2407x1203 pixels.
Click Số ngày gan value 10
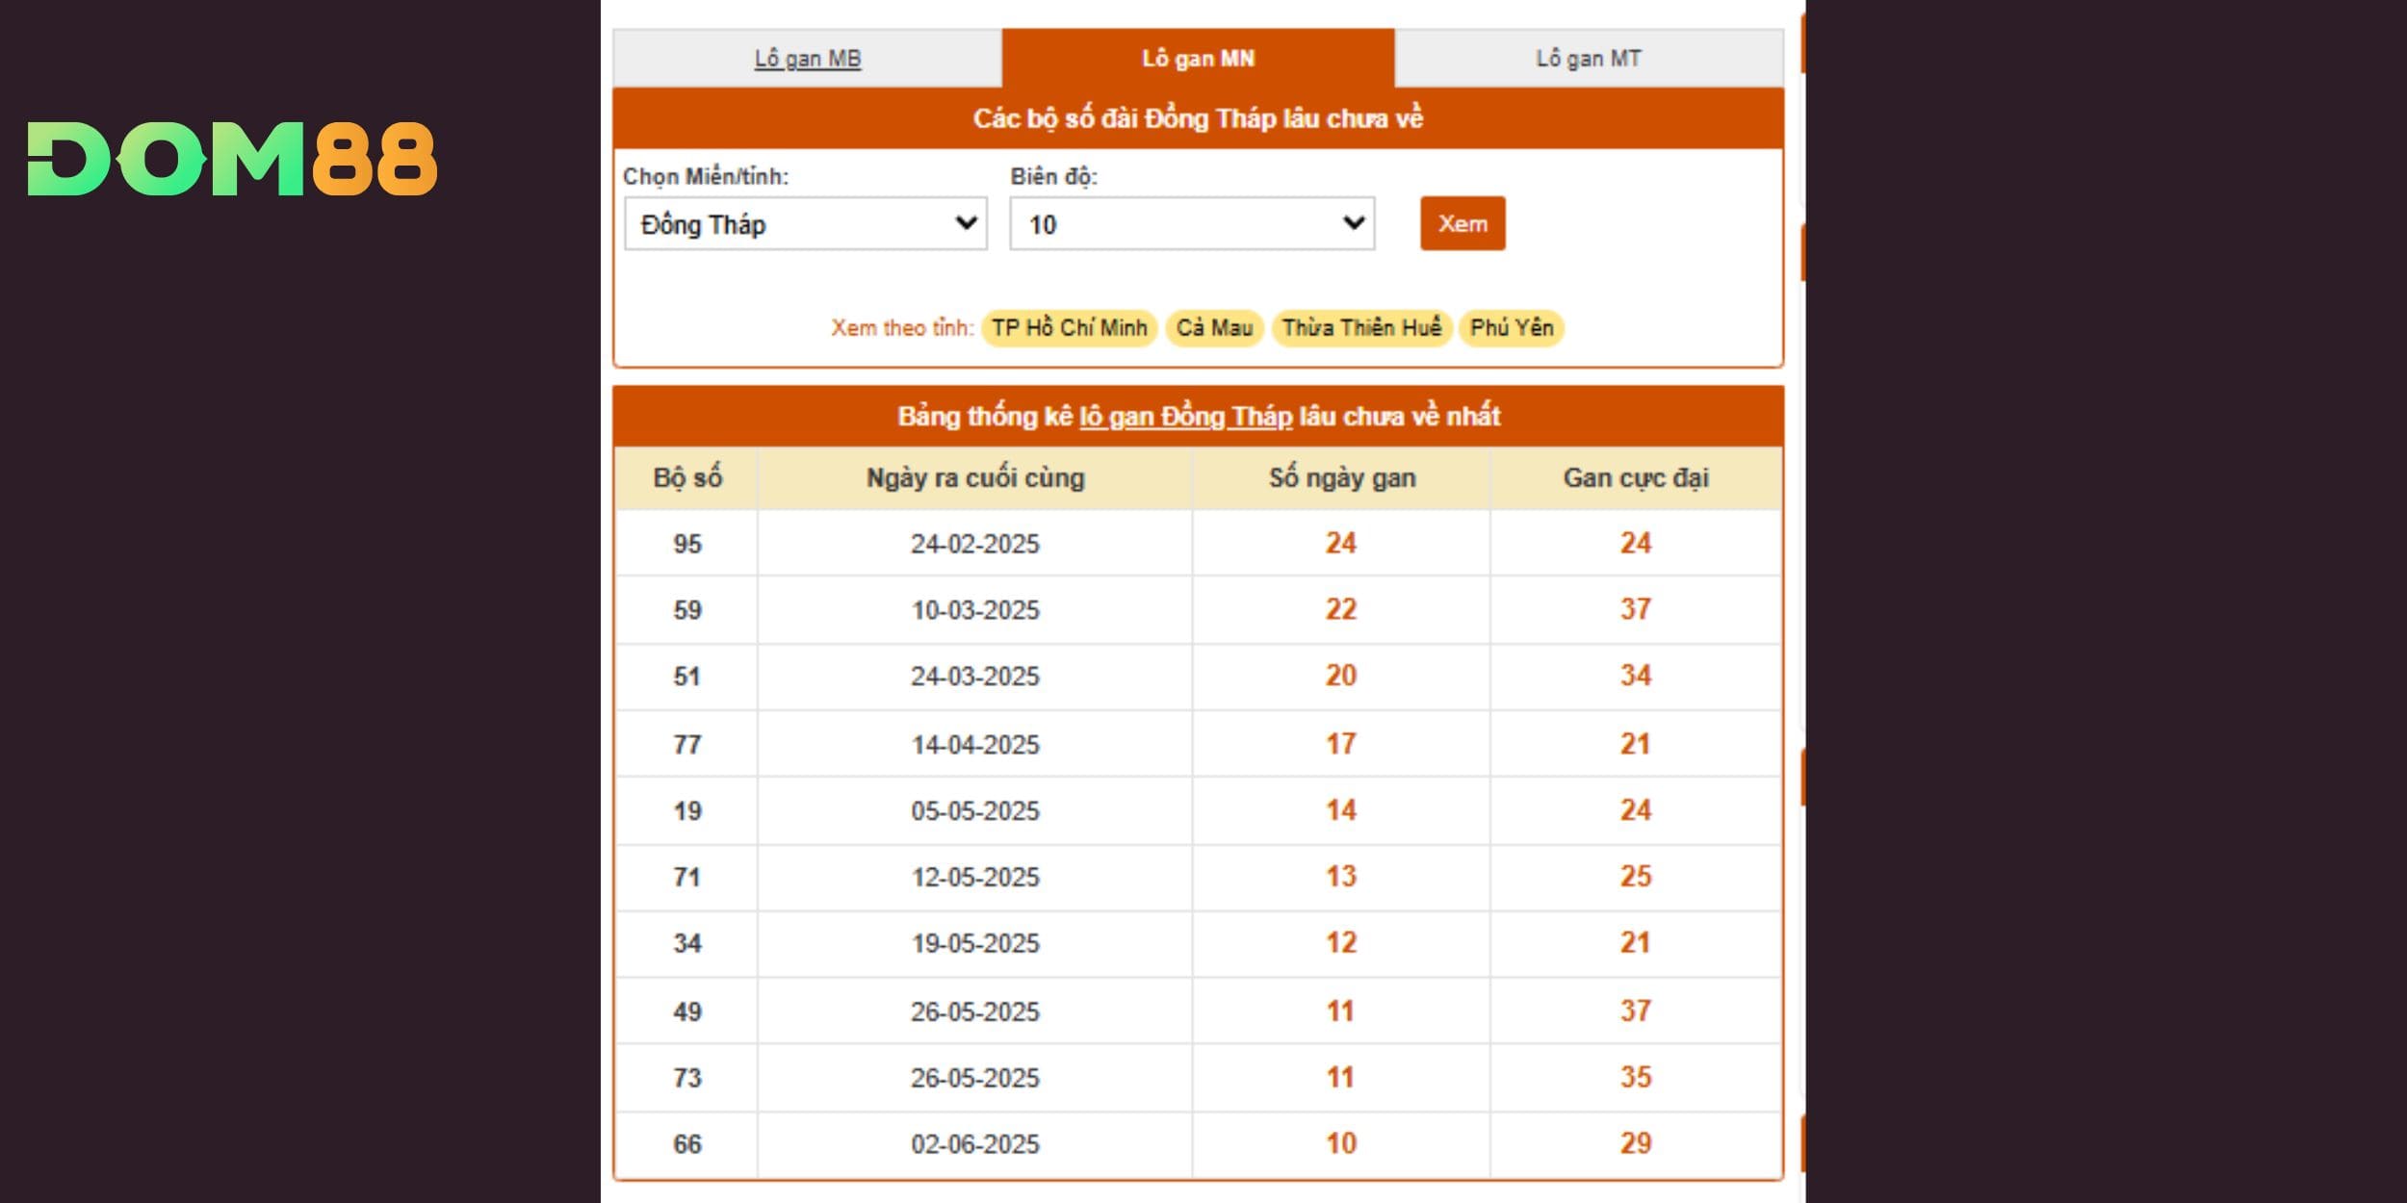pyautogui.click(x=1341, y=1143)
